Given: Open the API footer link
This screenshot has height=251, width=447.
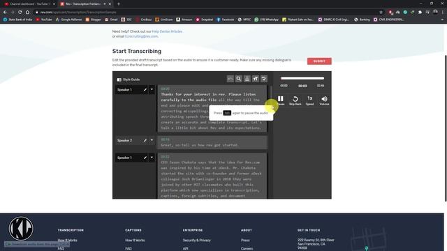Looking at the screenshot, I should pyautogui.click(x=185, y=248).
